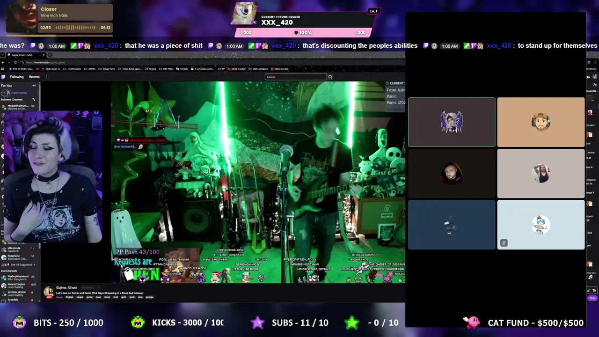Select the metal stream tag

pos(107,297)
